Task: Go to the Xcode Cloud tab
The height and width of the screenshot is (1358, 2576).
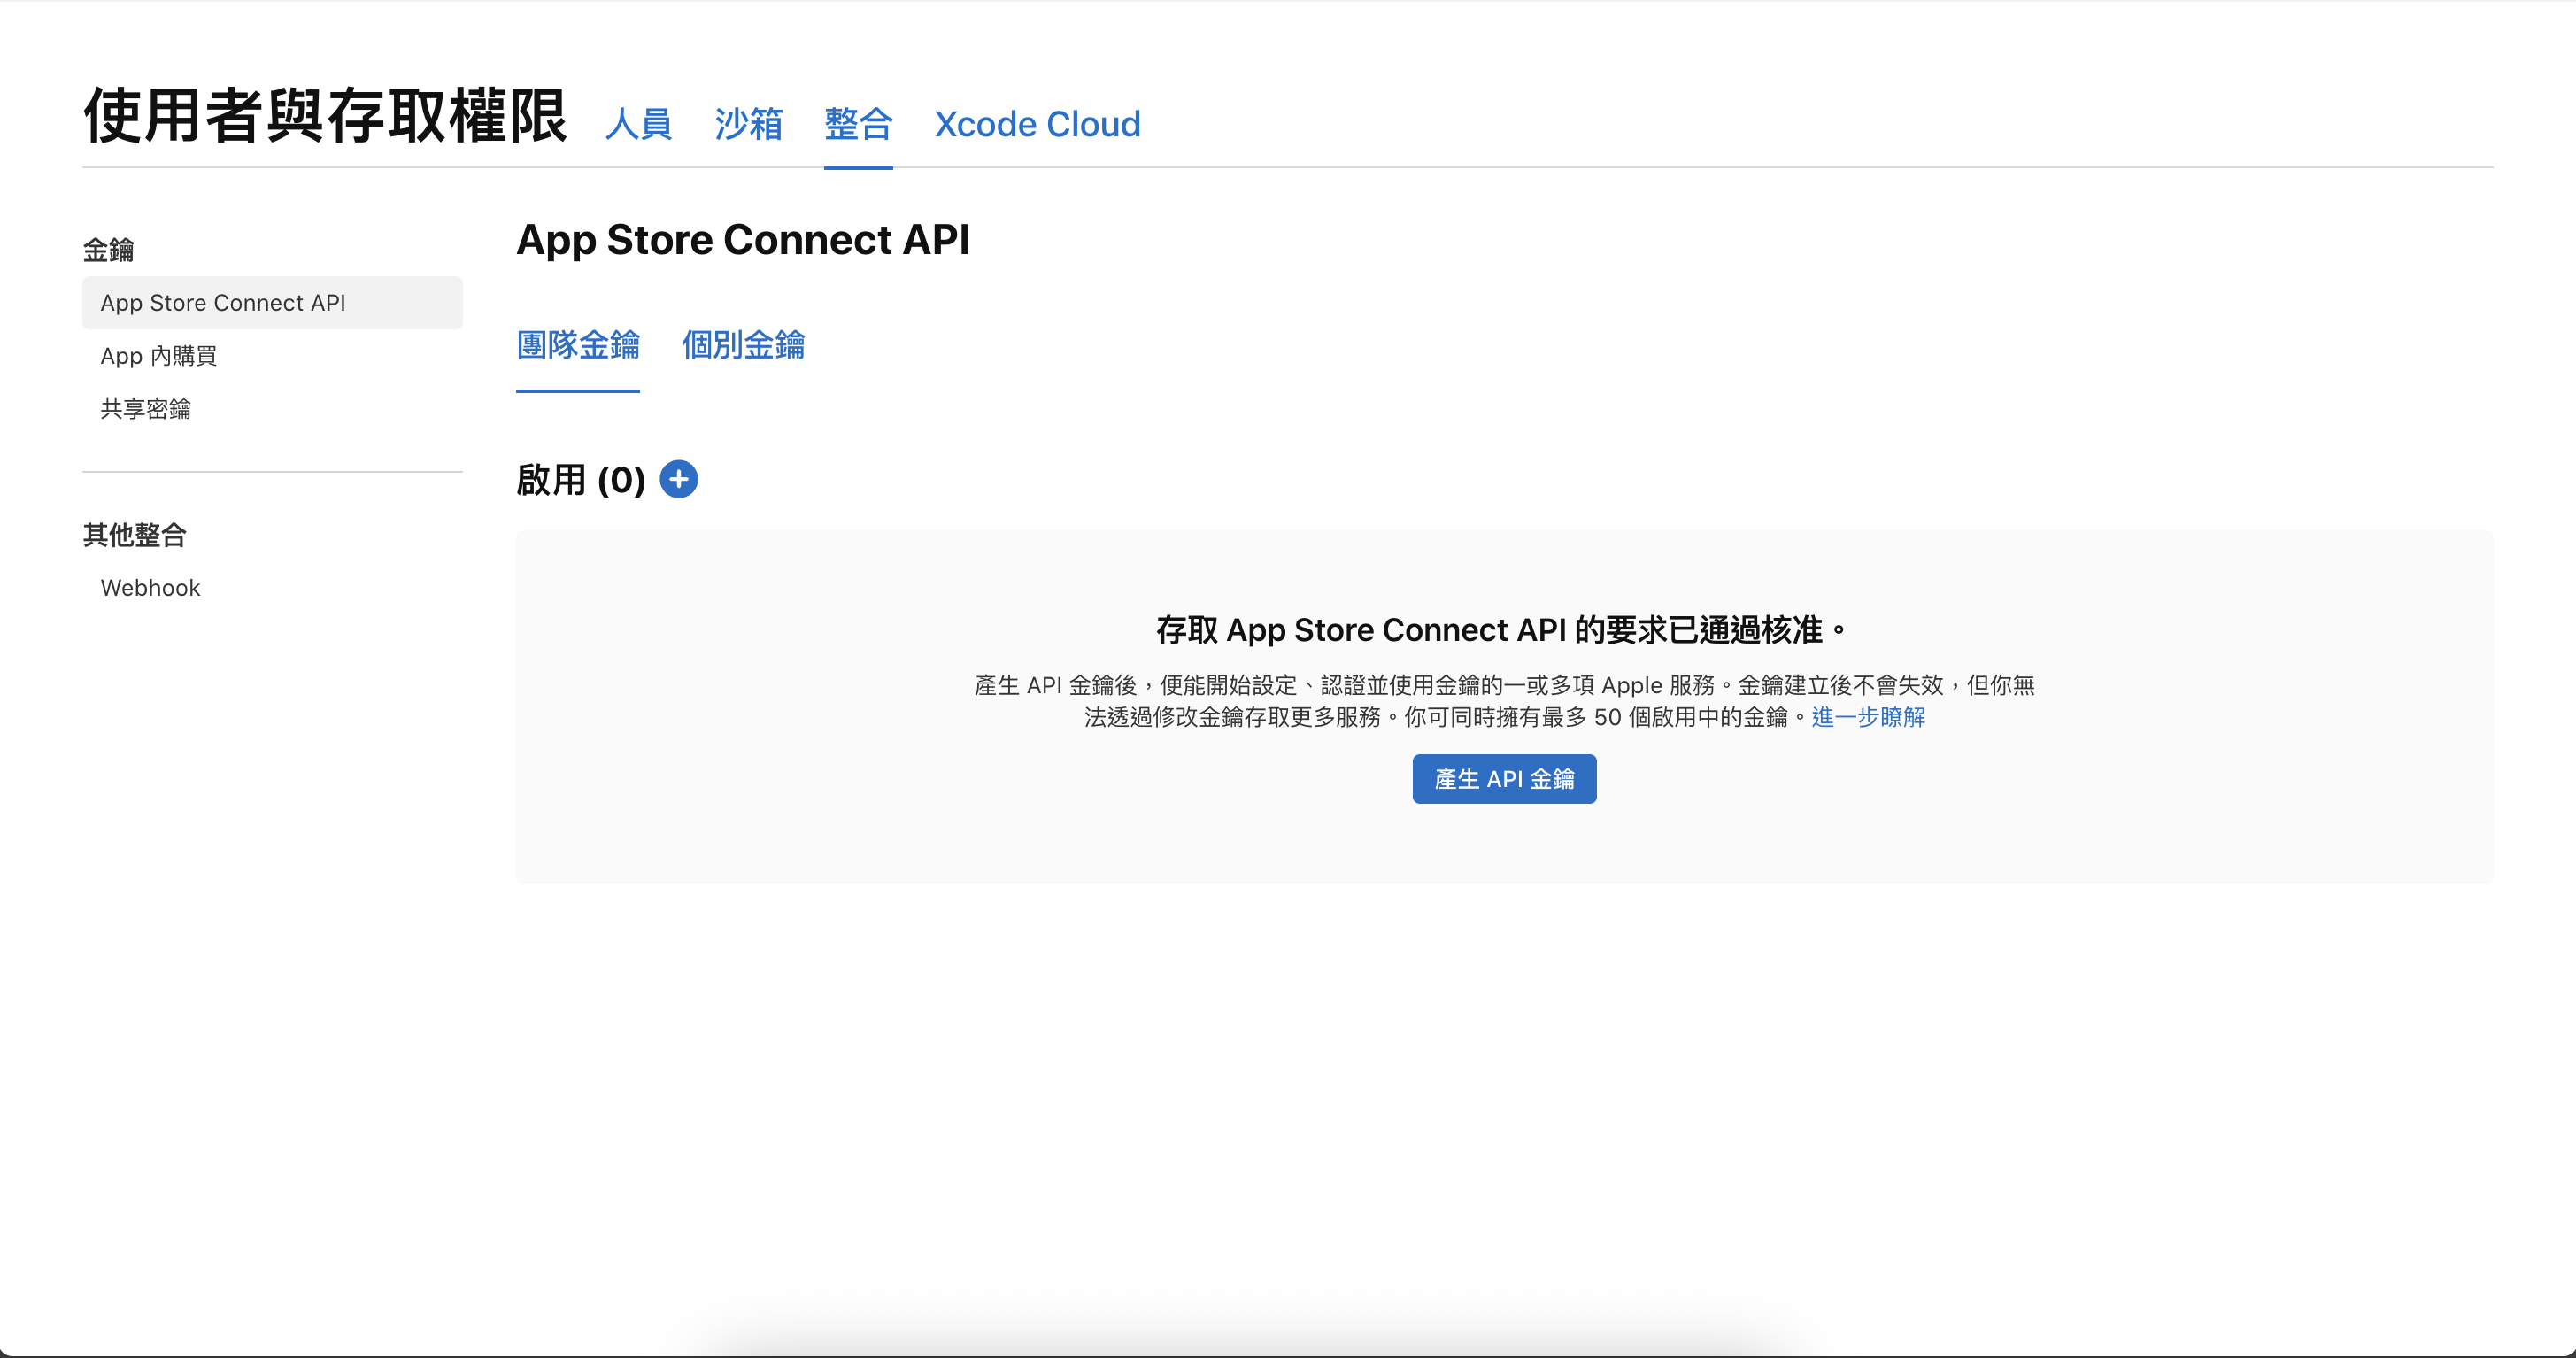Action: click(x=1037, y=124)
